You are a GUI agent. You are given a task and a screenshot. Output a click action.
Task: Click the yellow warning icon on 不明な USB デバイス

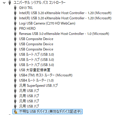click(x=16, y=112)
